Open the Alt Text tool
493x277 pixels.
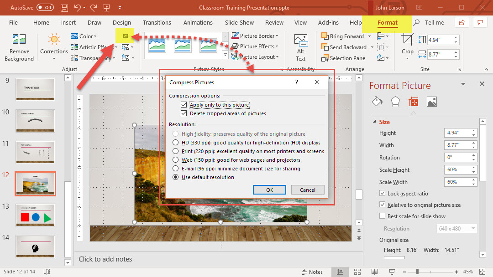coord(300,47)
